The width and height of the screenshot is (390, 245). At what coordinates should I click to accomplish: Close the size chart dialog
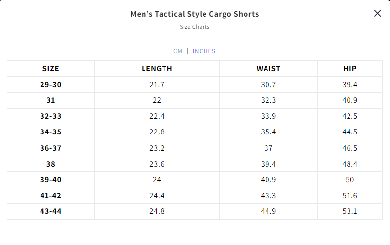click(377, 14)
